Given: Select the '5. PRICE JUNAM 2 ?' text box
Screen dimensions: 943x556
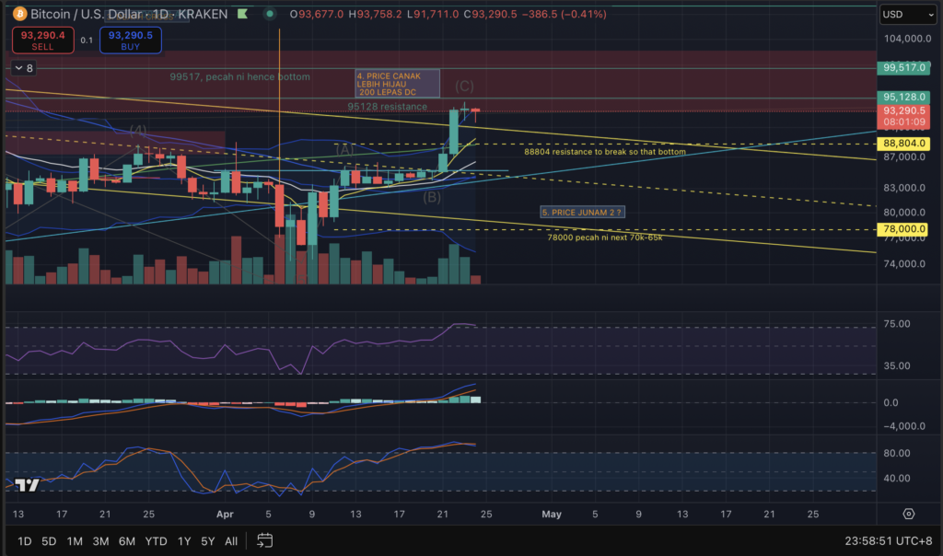Looking at the screenshot, I should (x=582, y=212).
